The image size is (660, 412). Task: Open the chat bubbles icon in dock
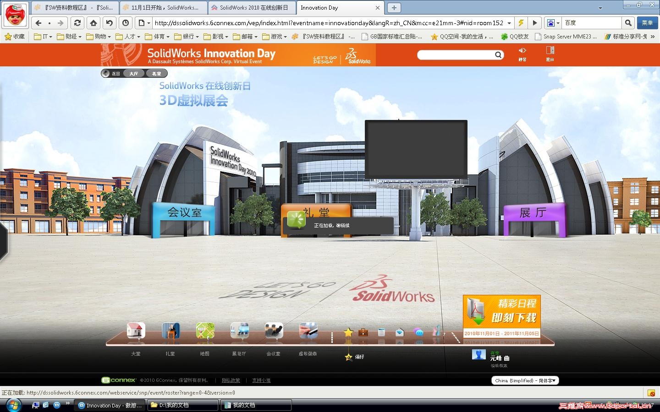[418, 332]
